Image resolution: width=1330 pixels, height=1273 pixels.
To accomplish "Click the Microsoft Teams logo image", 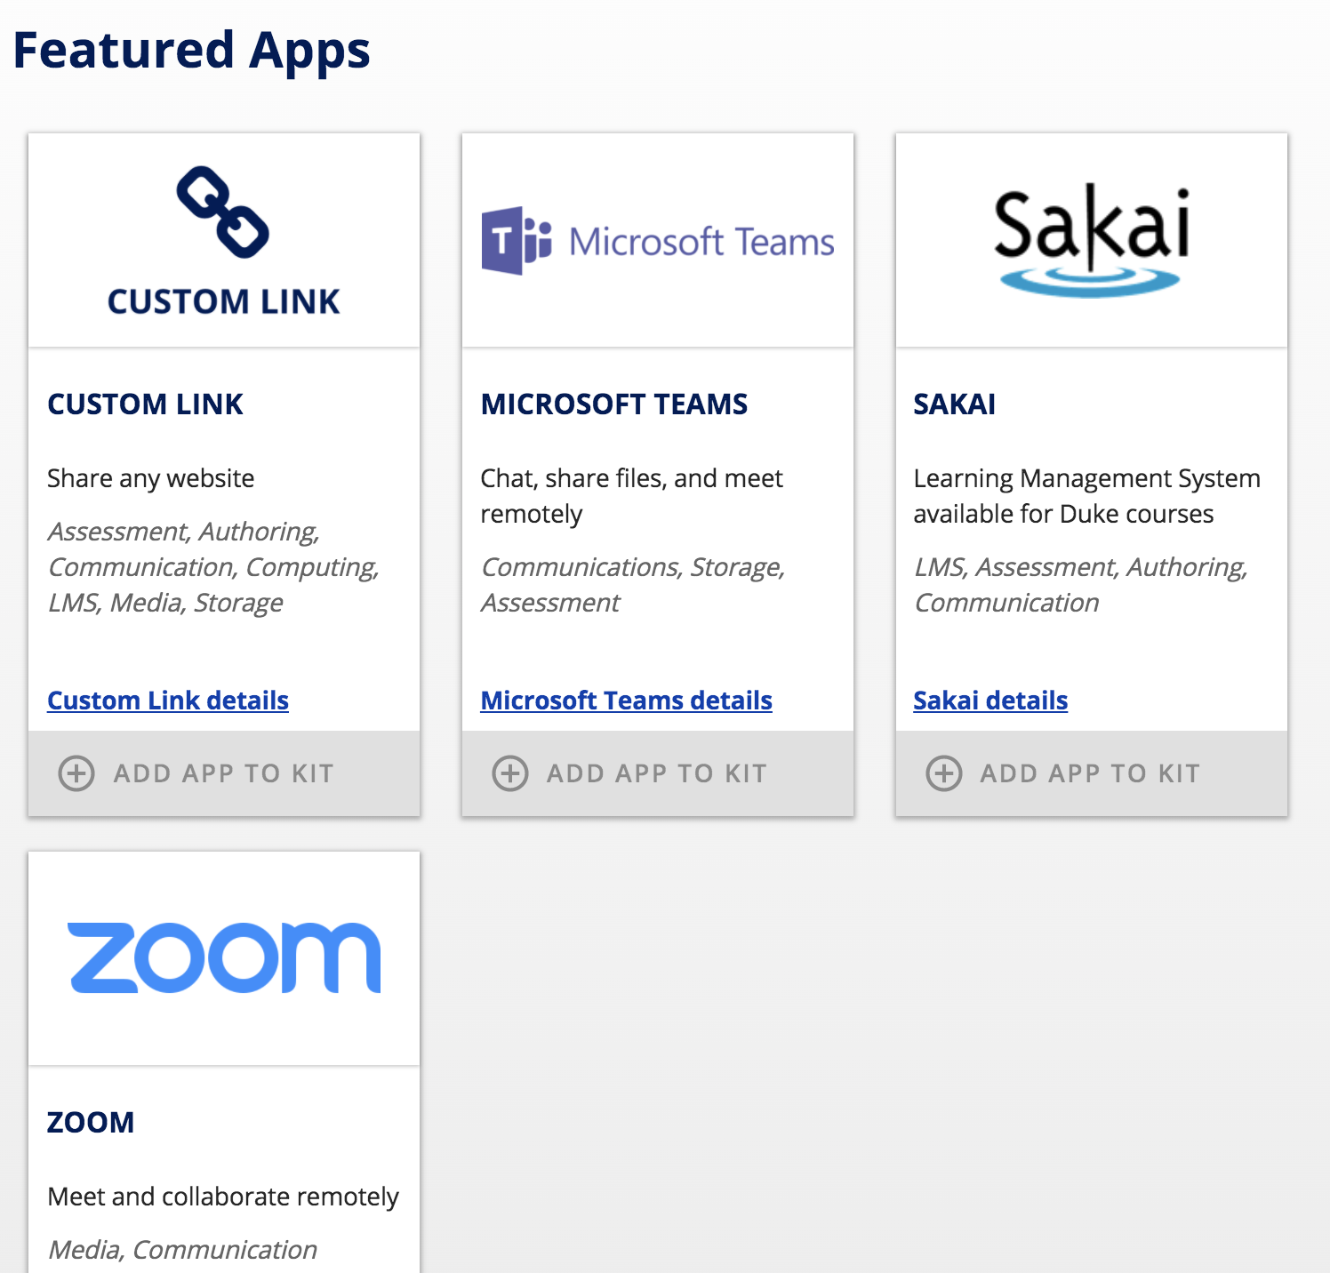I will 658,241.
